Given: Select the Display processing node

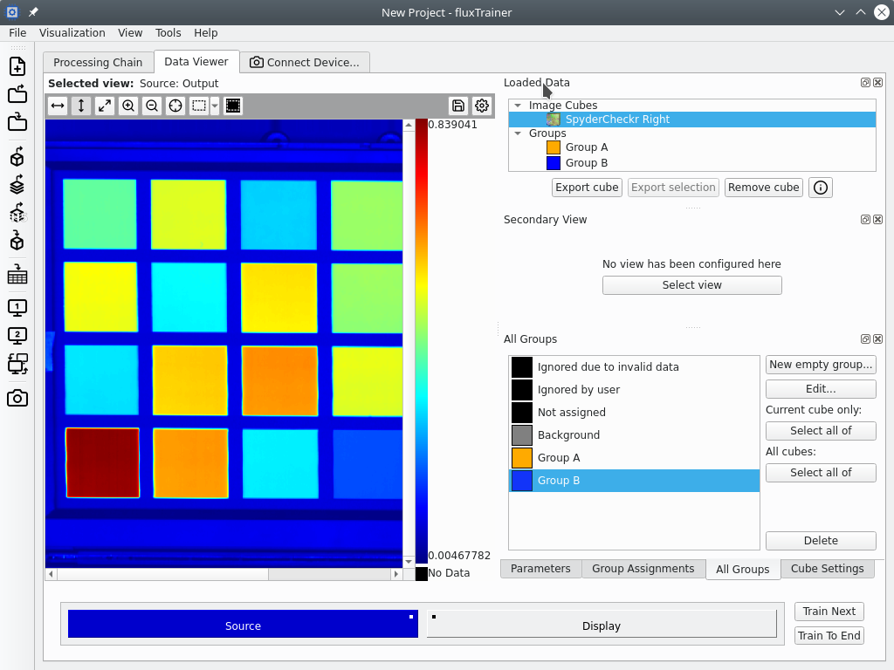Looking at the screenshot, I should point(602,624).
